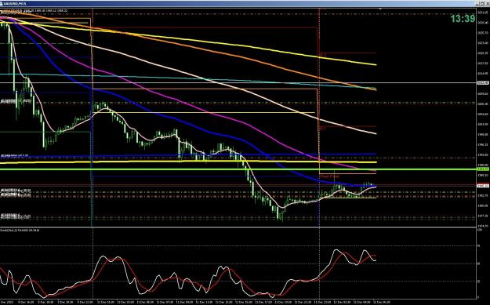Image resolution: width=490 pixels, height=305 pixels.
Task: Click the separator bar between chart and stochastic panel
Action: pos(238,227)
